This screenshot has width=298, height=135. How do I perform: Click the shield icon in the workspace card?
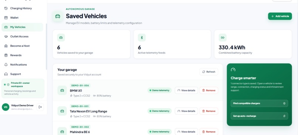[x=8, y=85]
